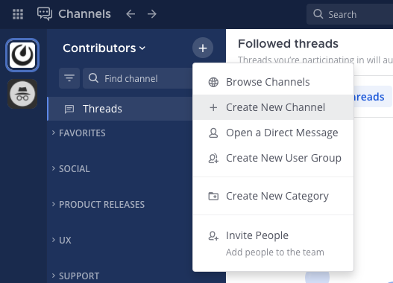Click the globe icon beside Browse Channels
393x283 pixels.
[213, 82]
